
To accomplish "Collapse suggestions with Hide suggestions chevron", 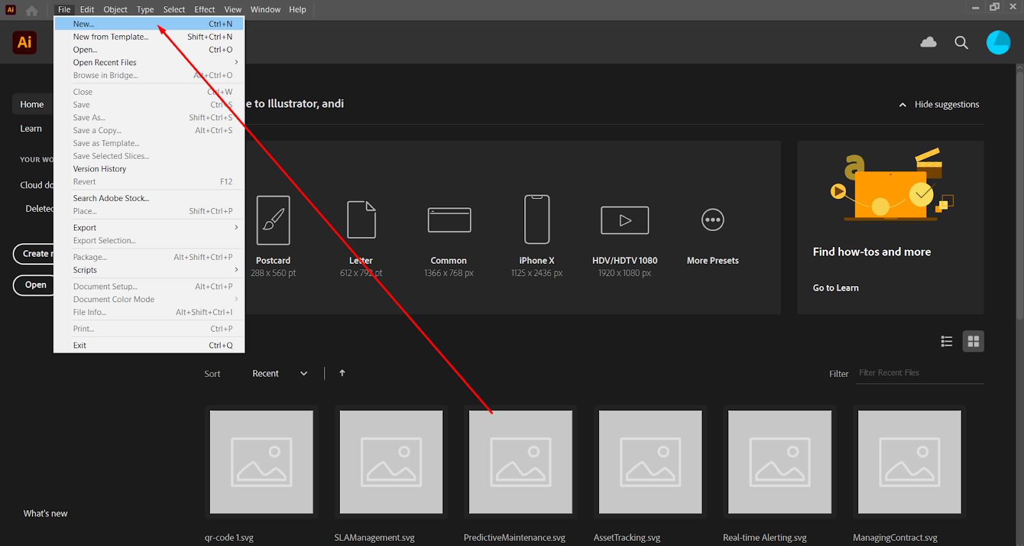I will [x=902, y=105].
